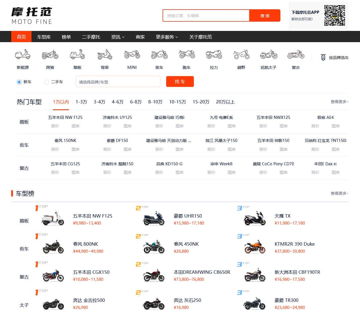The width and height of the screenshot is (360, 328).
Task: Switch to the 8-10万 price tab
Action: [x=155, y=102]
